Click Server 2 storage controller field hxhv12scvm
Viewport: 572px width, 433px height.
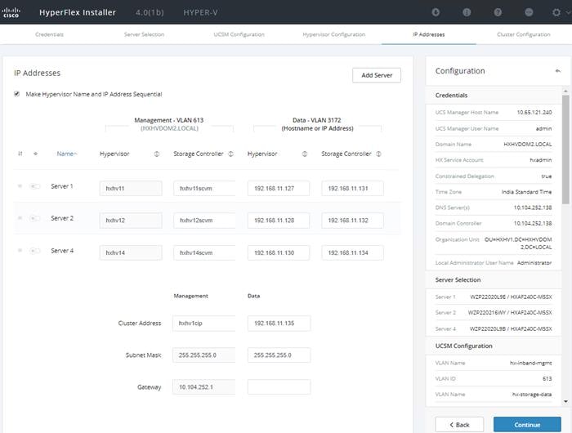204,221
